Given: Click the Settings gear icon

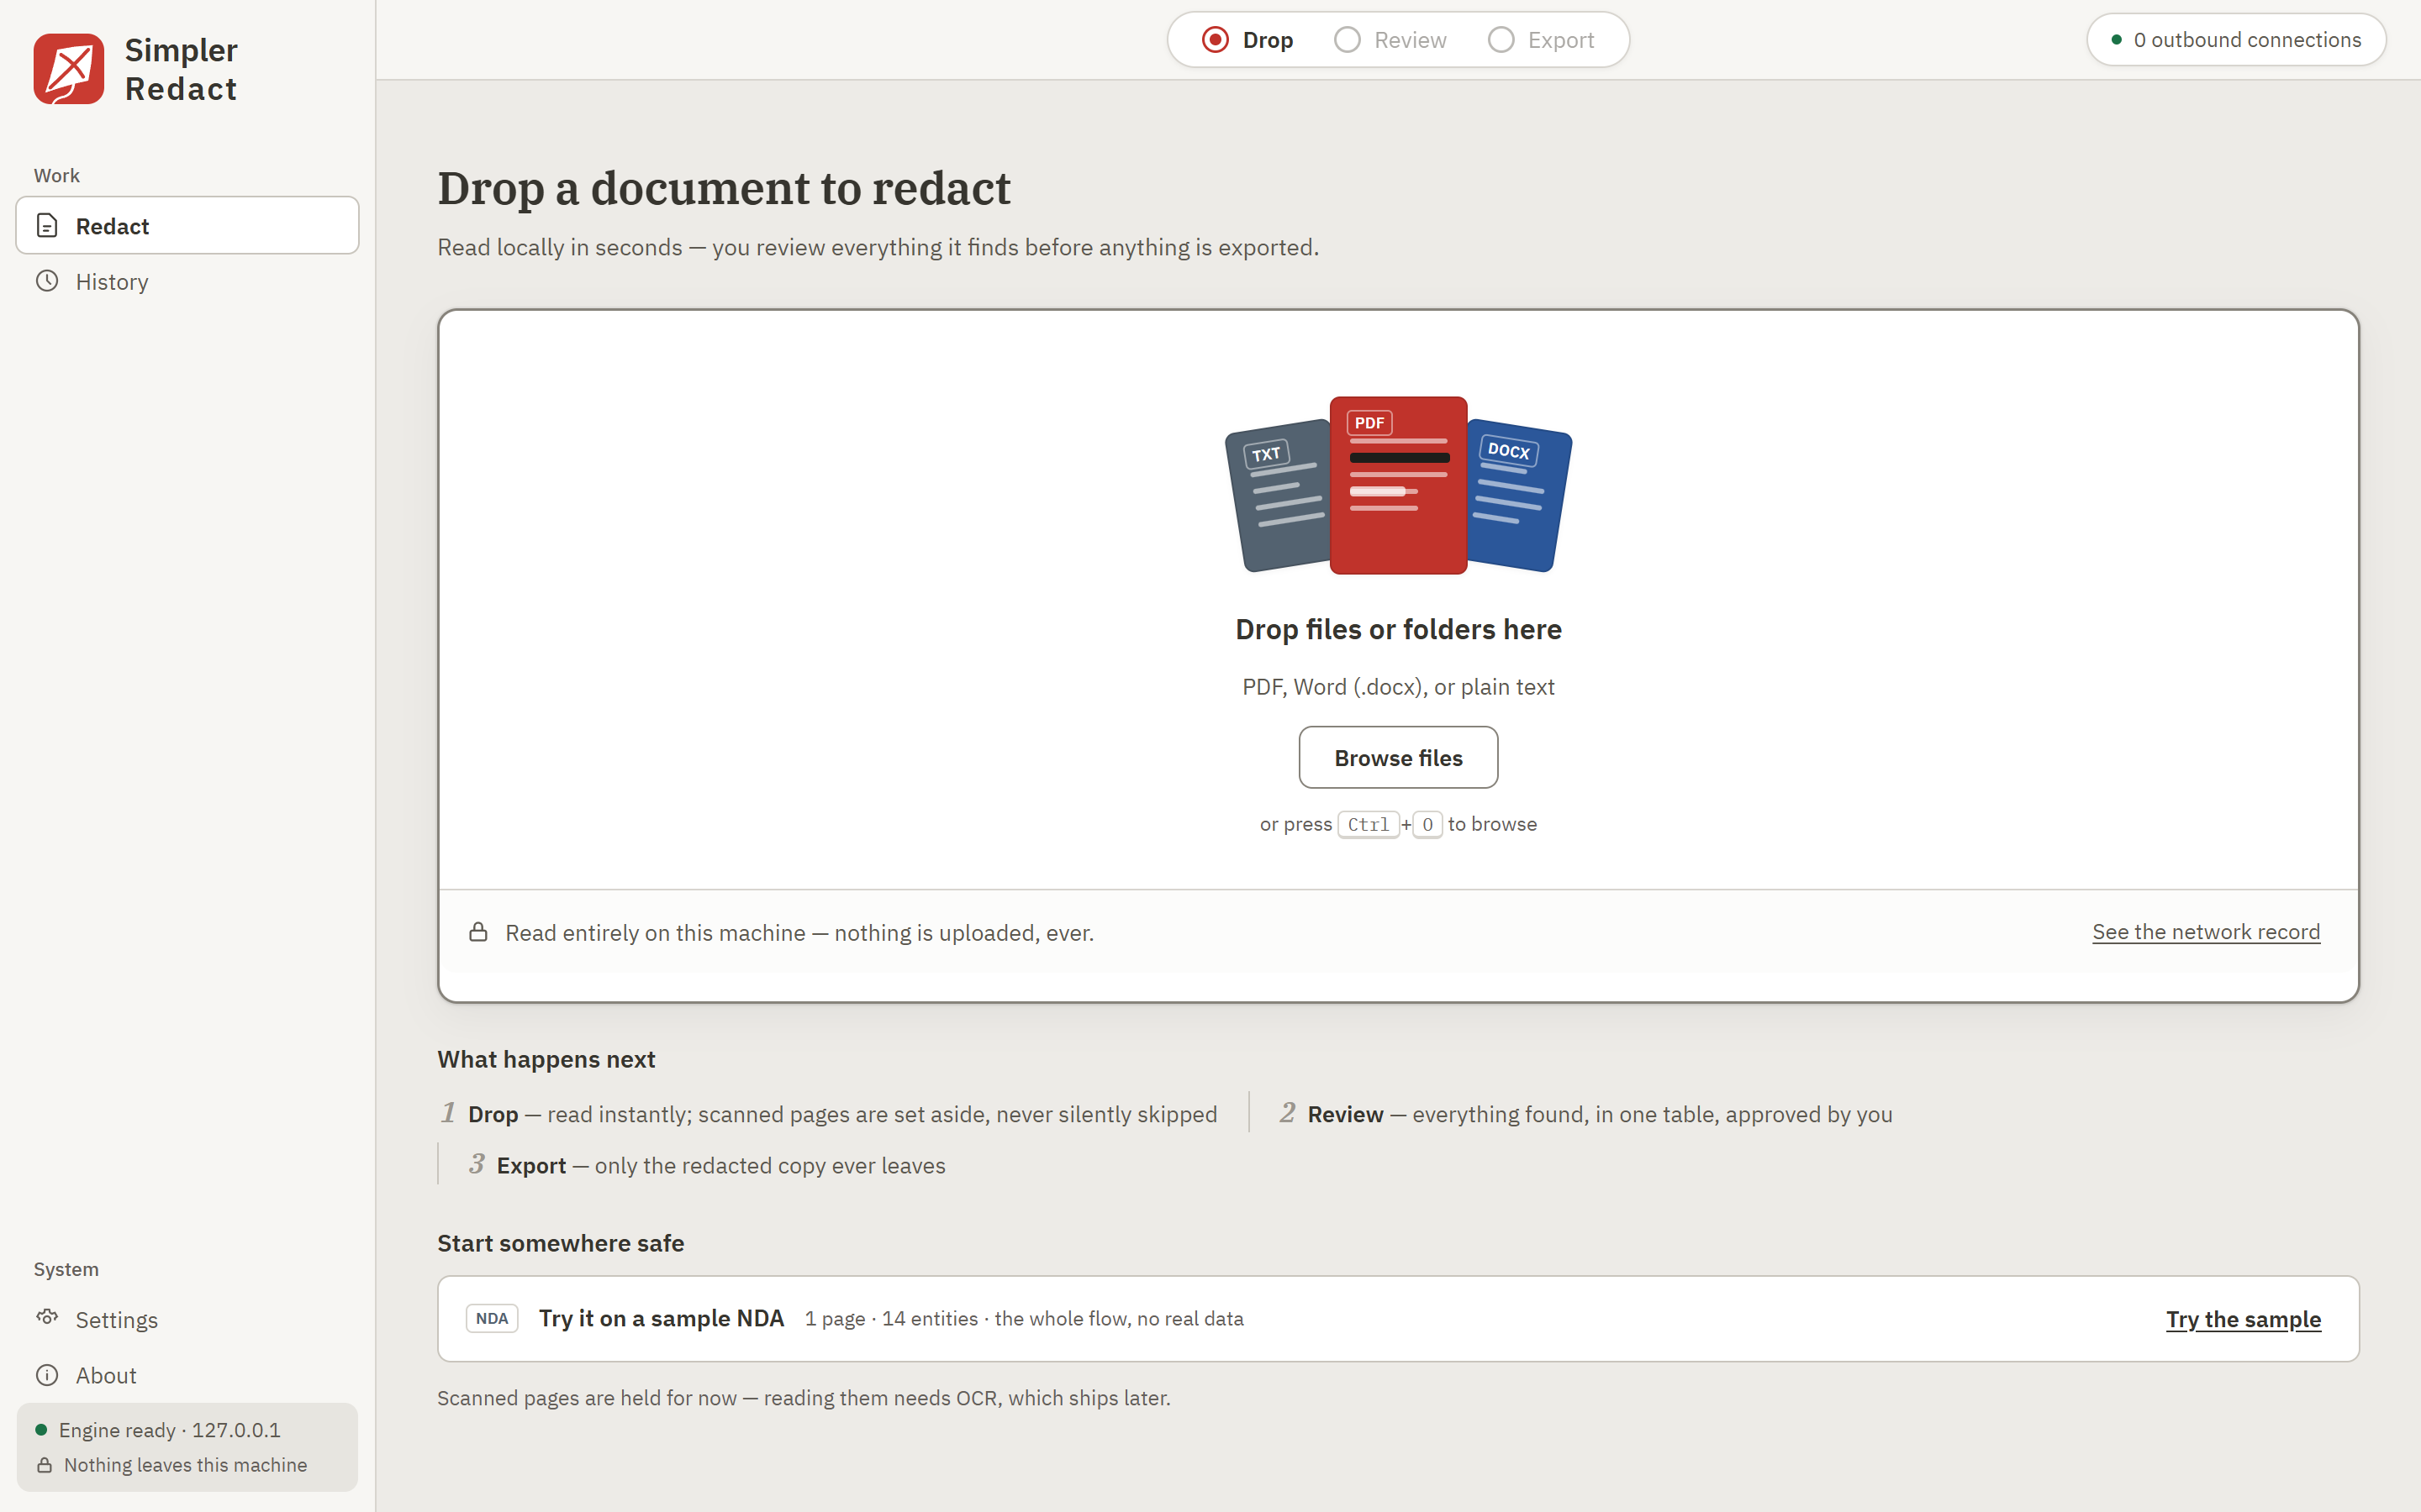Looking at the screenshot, I should pyautogui.click(x=47, y=1318).
